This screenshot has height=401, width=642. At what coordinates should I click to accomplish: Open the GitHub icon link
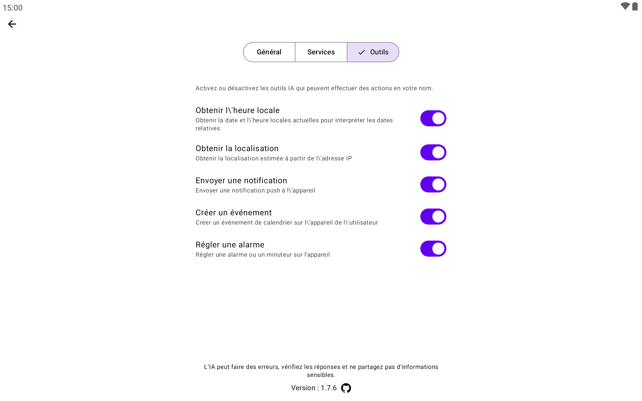coord(346,388)
